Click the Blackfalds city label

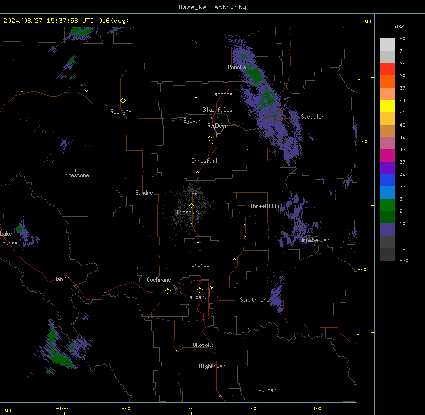[217, 110]
